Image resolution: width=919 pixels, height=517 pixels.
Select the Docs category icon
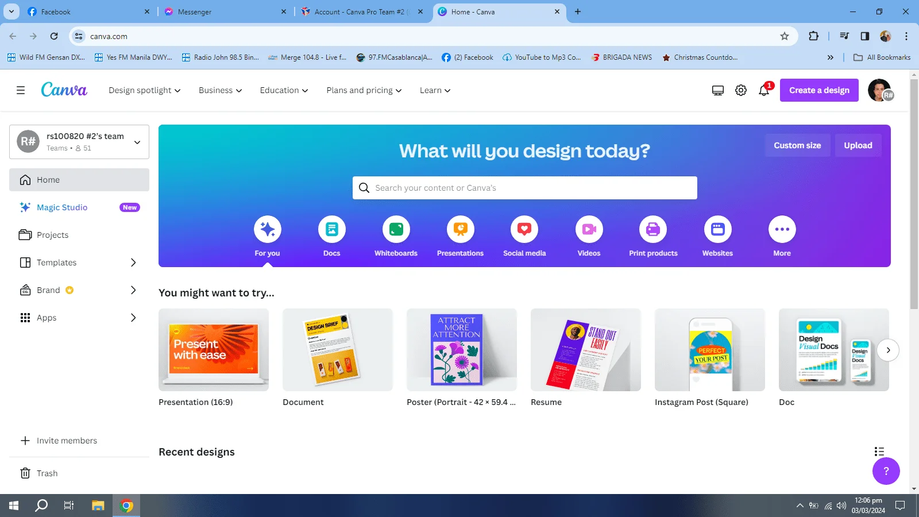pos(332,229)
